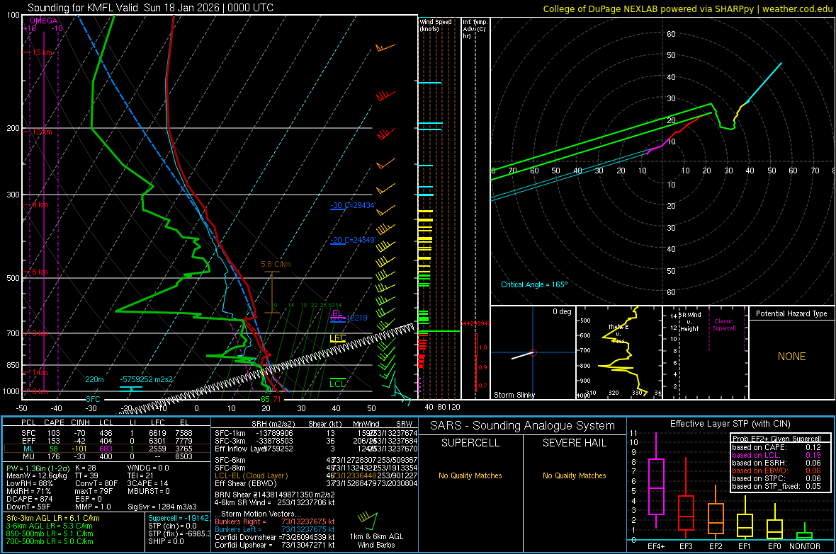The image size is (836, 554).
Task: Click the SUPERCELL column heading
Action: click(470, 443)
